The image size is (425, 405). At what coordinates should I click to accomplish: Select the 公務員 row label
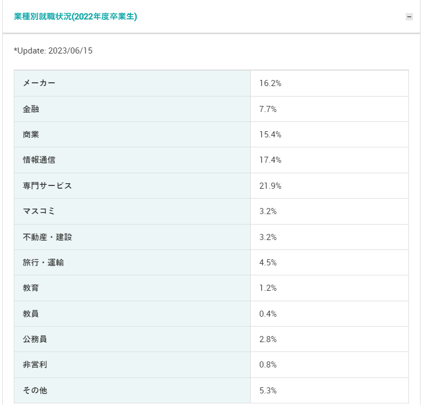pyautogui.click(x=132, y=339)
